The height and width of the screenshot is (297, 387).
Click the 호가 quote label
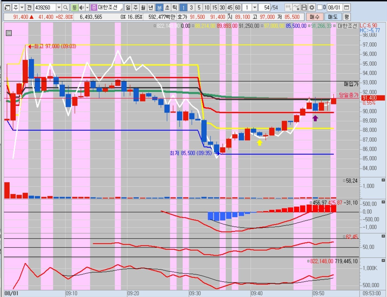click(182, 17)
